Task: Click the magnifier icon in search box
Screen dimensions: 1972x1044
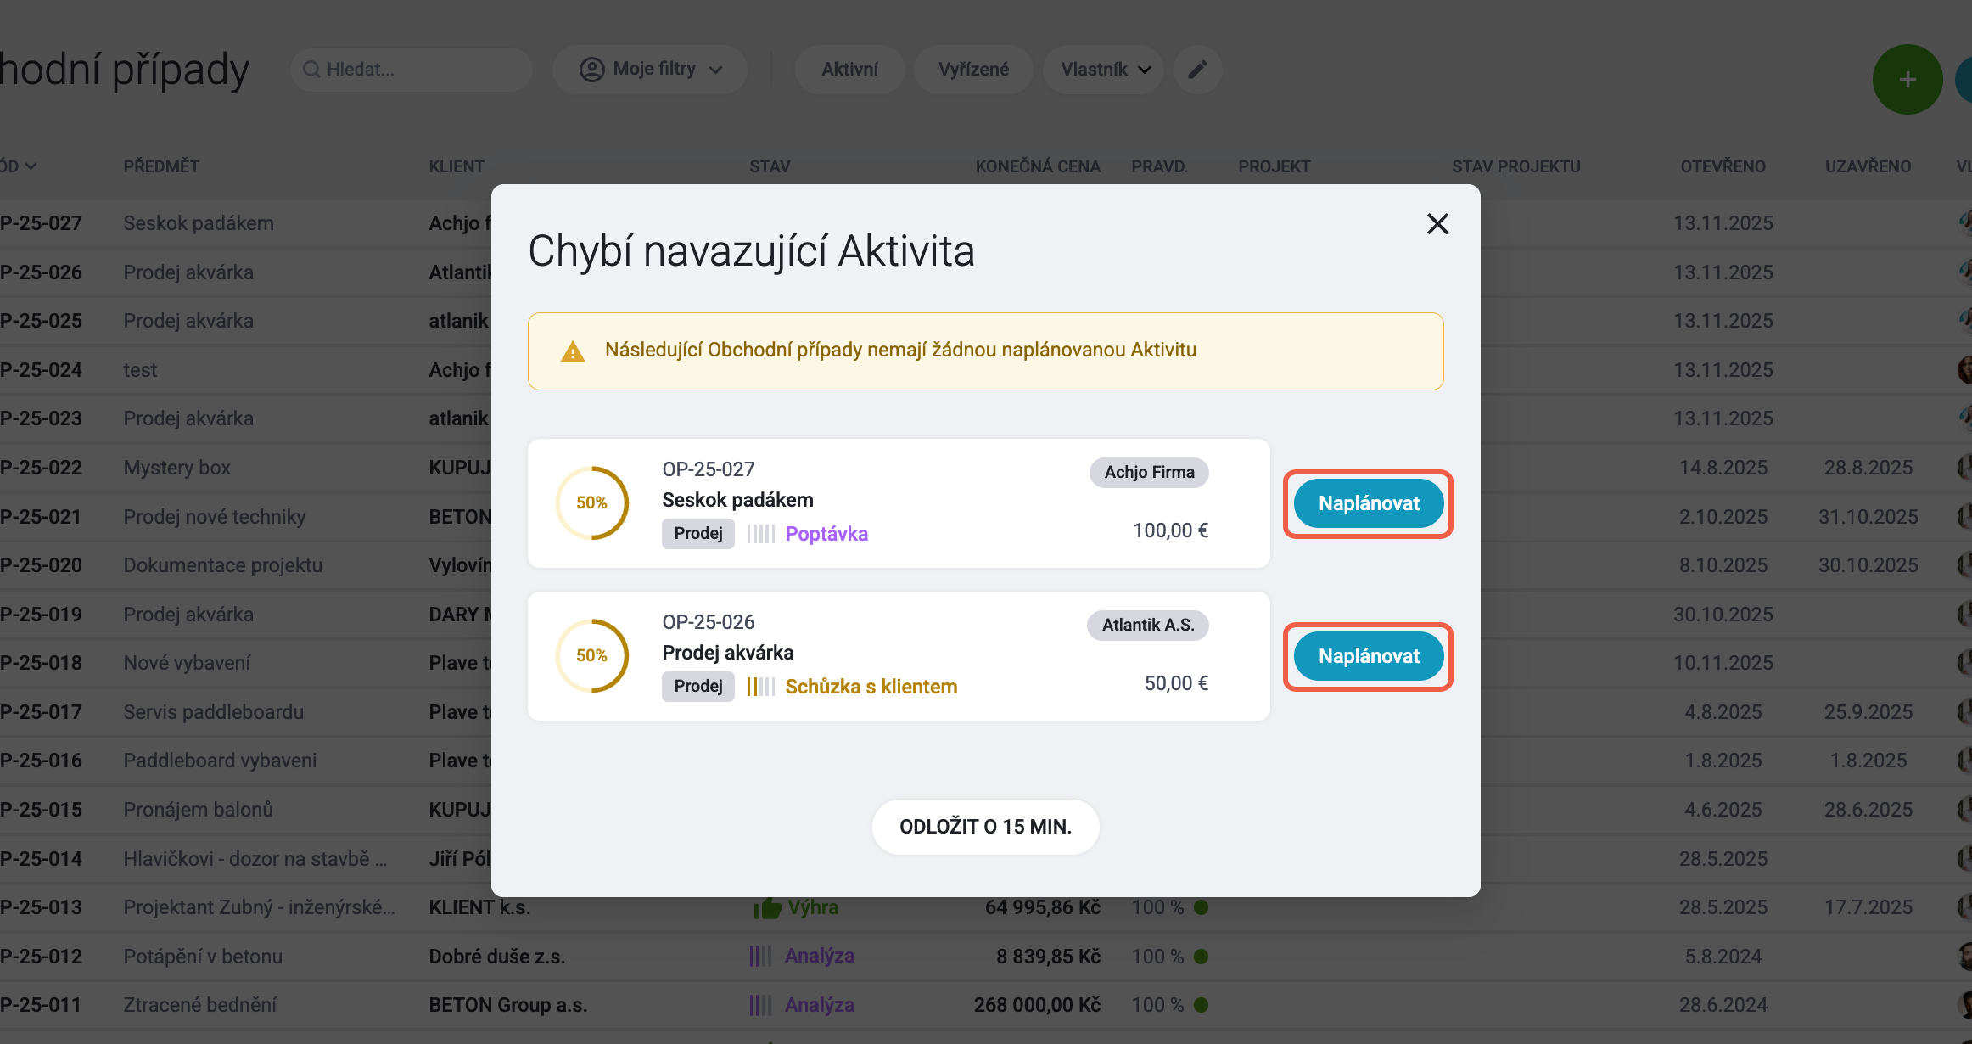Action: 311,70
